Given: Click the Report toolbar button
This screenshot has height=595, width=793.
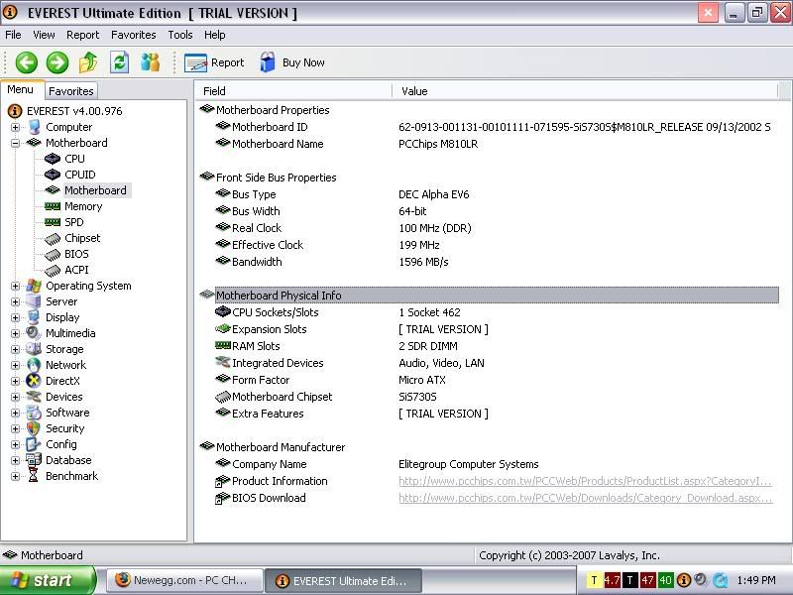Looking at the screenshot, I should pyautogui.click(x=214, y=62).
